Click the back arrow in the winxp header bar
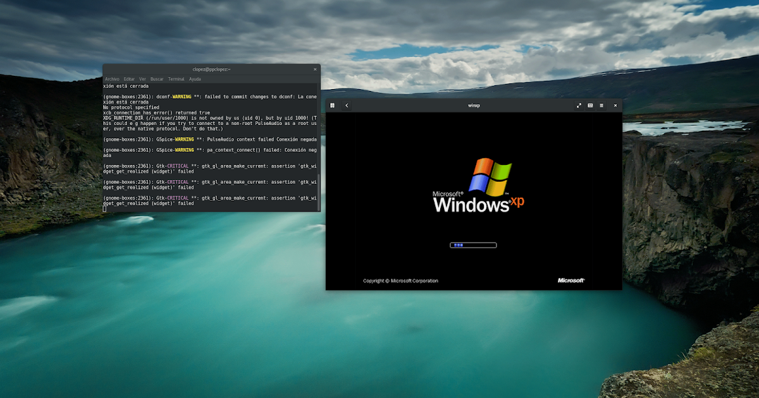Image resolution: width=759 pixels, height=398 pixels. pos(347,106)
